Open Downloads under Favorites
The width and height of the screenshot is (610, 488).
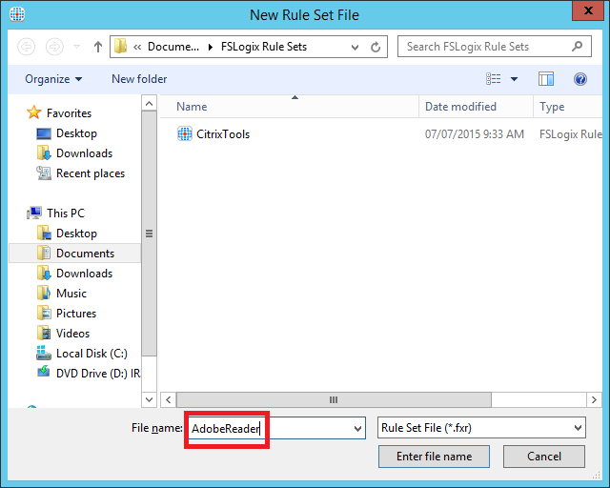coord(85,153)
